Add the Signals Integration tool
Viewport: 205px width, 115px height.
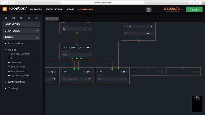[18, 75]
